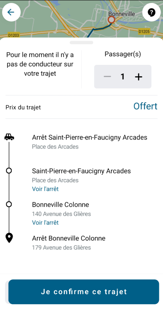The image size is (163, 310).
Task: Tap the passenger count number 1
Action: (x=123, y=77)
